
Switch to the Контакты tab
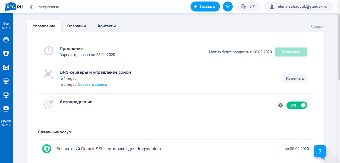click(x=107, y=26)
